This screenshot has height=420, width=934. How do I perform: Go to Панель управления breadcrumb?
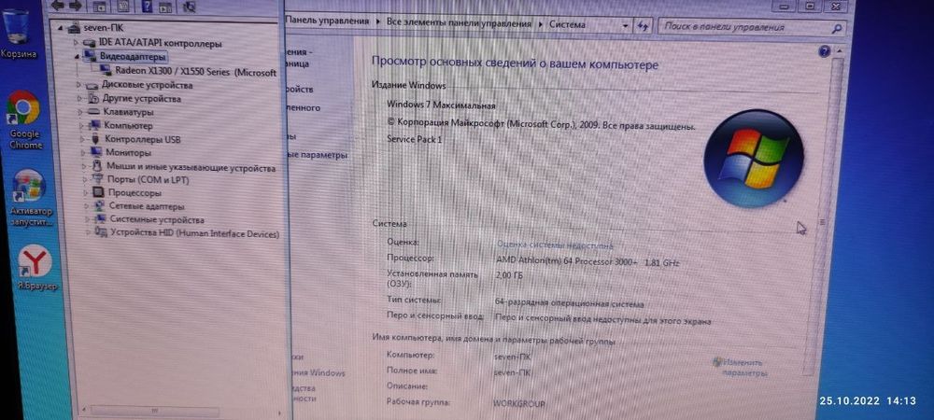point(328,21)
